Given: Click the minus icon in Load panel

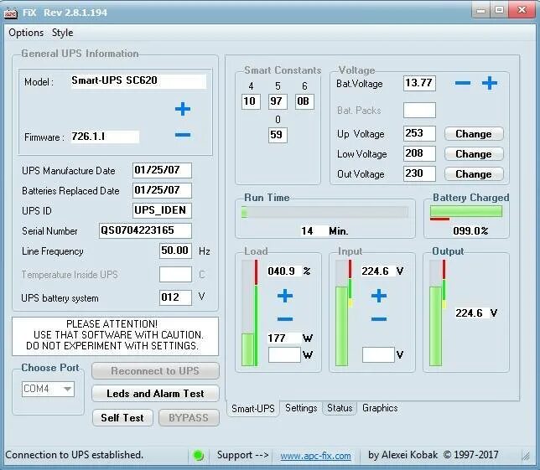Looking at the screenshot, I should 285,319.
